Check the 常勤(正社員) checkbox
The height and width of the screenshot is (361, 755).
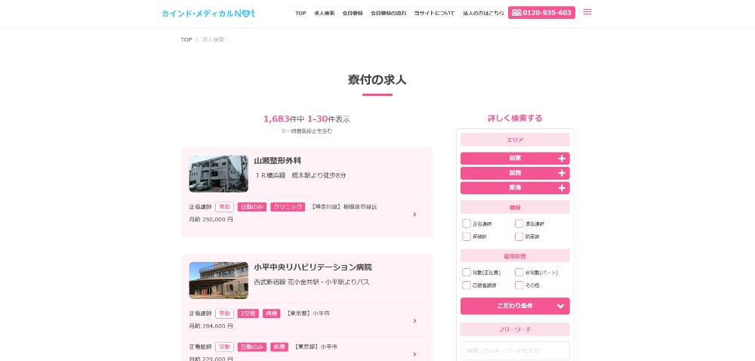click(466, 273)
